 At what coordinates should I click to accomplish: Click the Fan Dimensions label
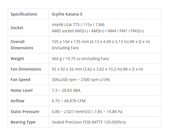26,69
